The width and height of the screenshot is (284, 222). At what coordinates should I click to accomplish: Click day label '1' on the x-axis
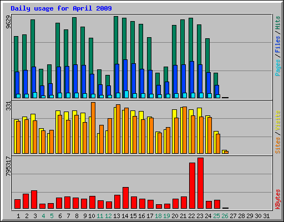pyautogui.click(x=18, y=216)
